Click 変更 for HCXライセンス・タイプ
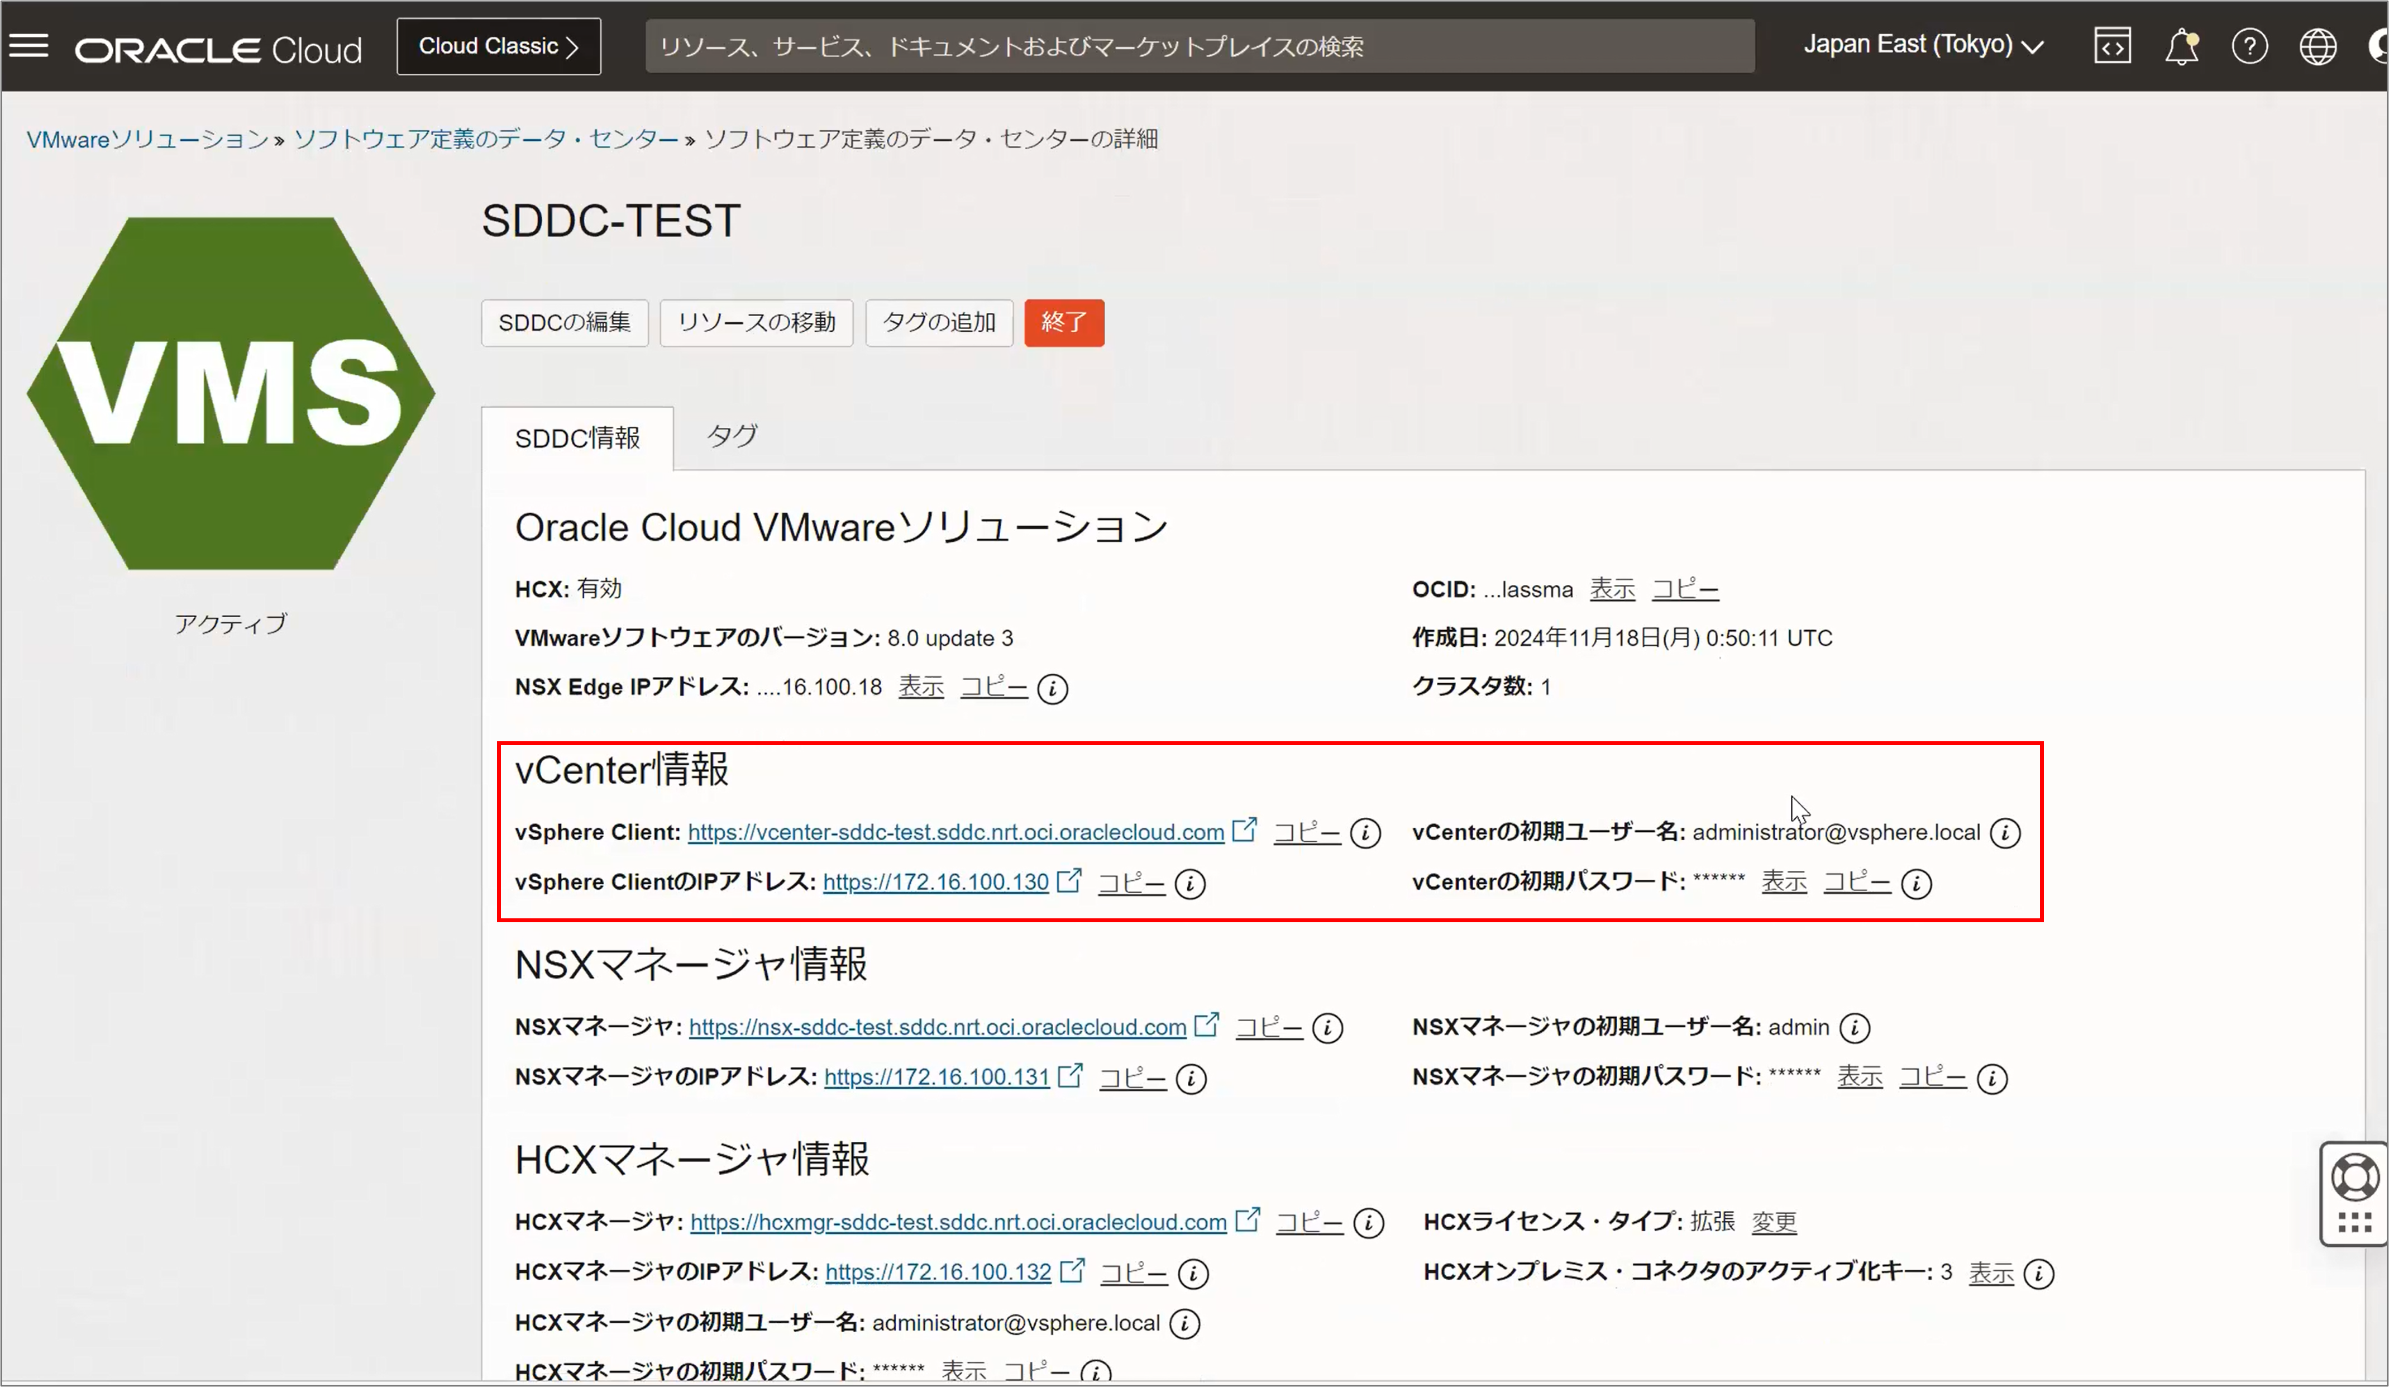Screen dimensions: 2389x1387 [x=1774, y=1223]
